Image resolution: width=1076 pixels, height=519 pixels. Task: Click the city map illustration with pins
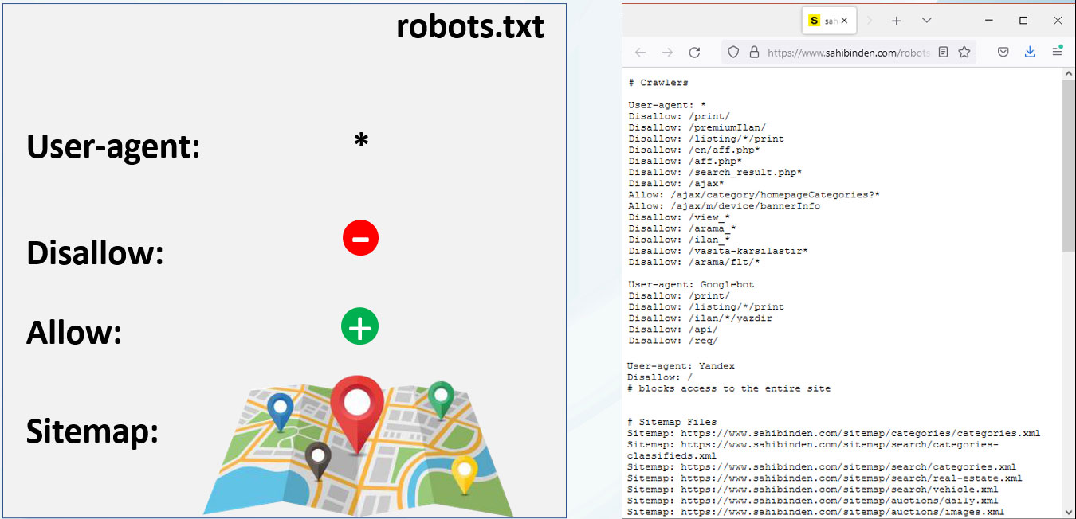coord(359,446)
